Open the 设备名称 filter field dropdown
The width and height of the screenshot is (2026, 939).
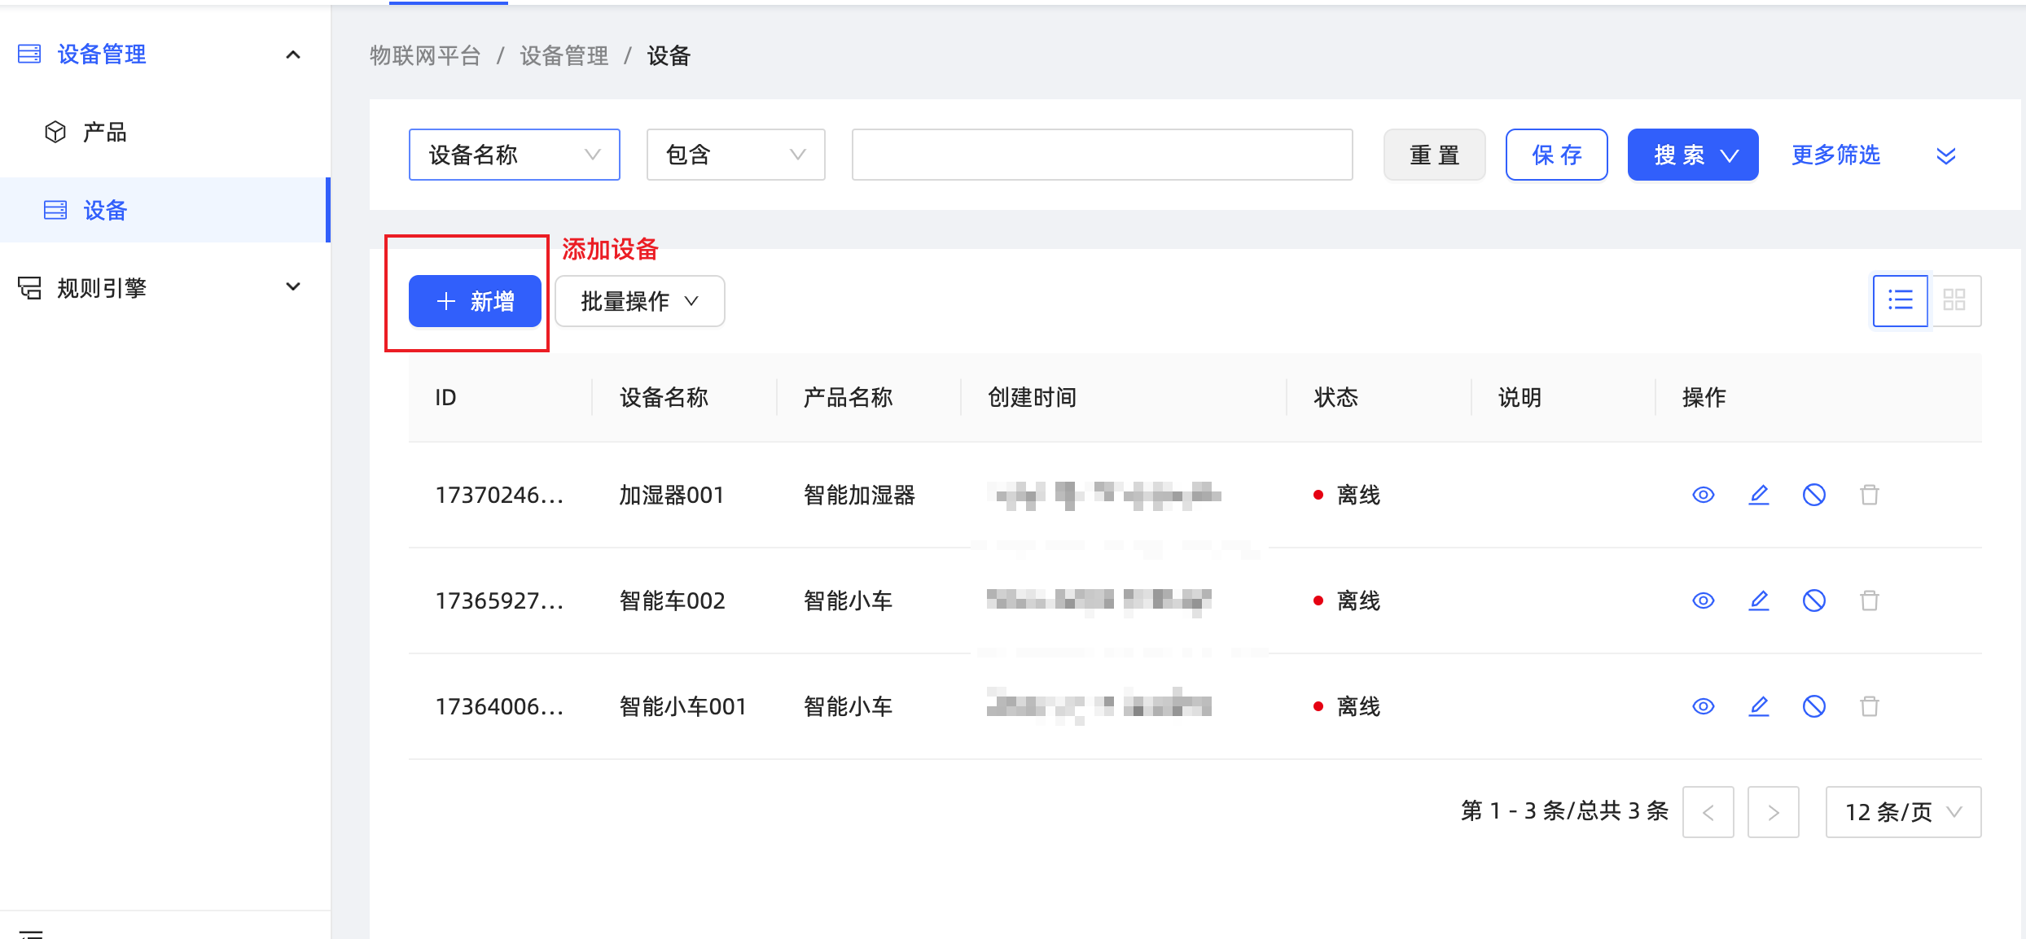point(514,155)
